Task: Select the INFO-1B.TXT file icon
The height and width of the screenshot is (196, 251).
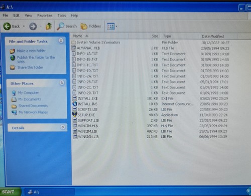Action: point(74,59)
